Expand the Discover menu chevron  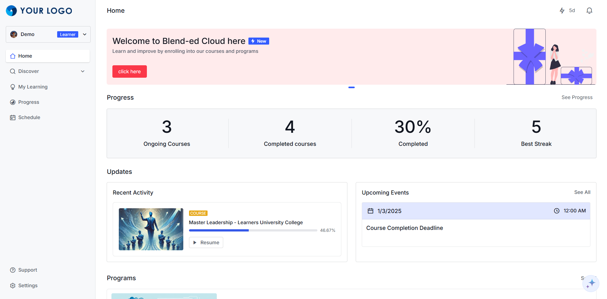click(83, 71)
